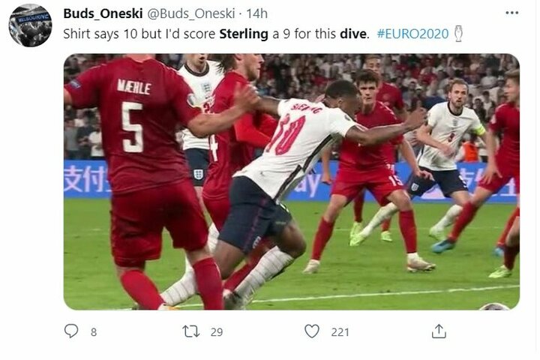Retweet this post using the retweet icon
Viewport: 540px width, 360px height.
pos(190,331)
